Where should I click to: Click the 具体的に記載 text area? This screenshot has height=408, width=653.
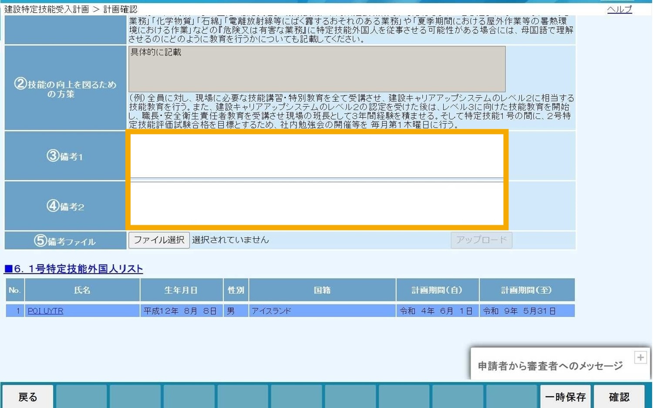[x=317, y=69]
